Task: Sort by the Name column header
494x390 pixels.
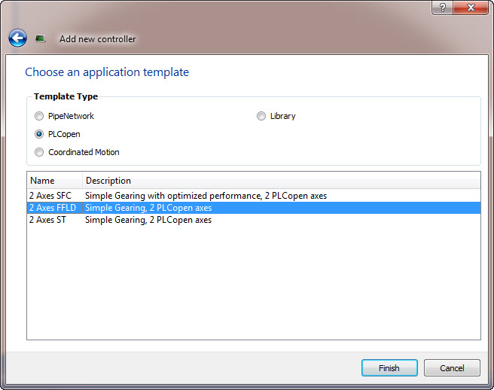Action: (x=55, y=181)
